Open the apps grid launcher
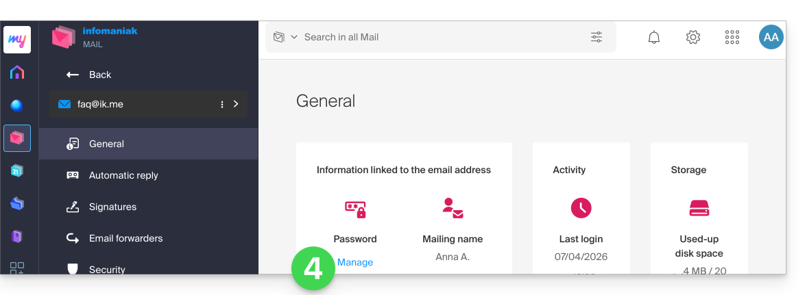 [x=732, y=38]
